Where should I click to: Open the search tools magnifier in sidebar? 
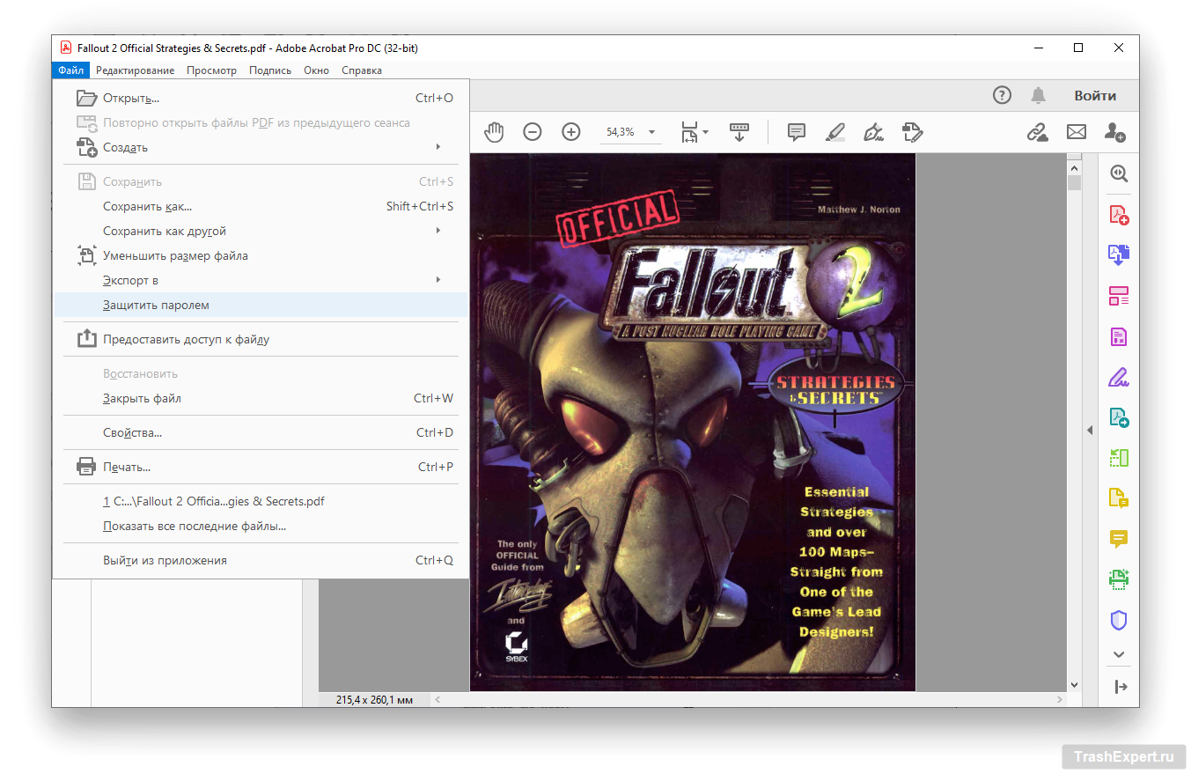tap(1119, 173)
